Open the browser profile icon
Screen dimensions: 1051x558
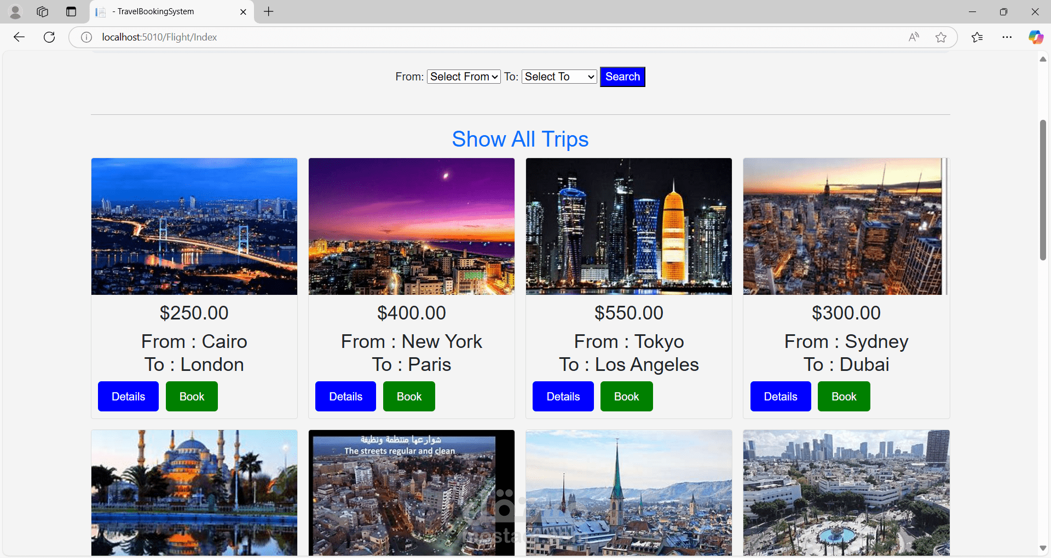click(15, 11)
